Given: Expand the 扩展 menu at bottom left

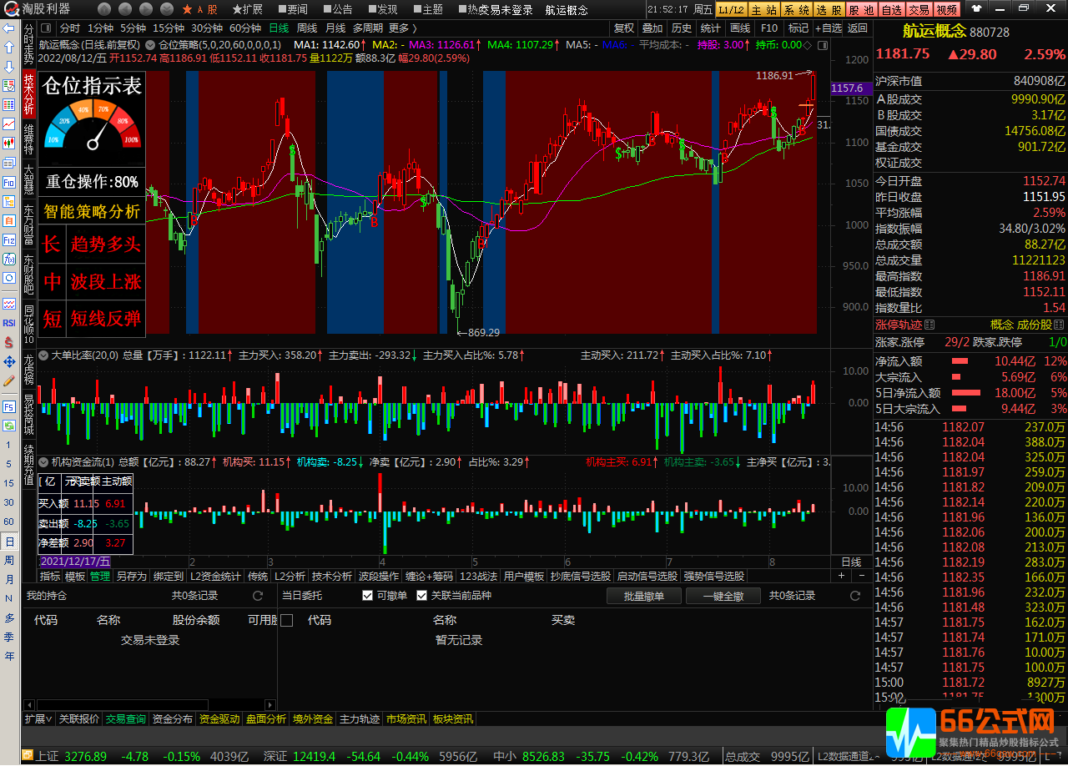Looking at the screenshot, I should pos(38,718).
